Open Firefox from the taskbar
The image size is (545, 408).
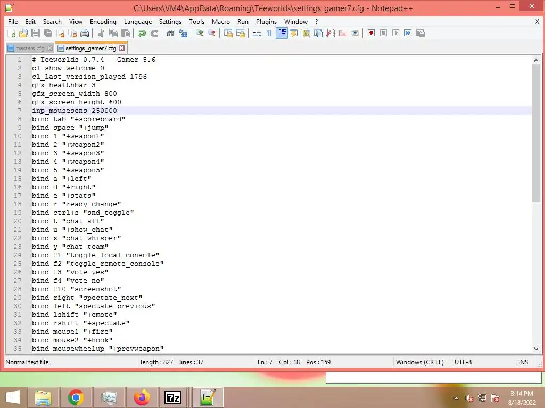click(142, 397)
